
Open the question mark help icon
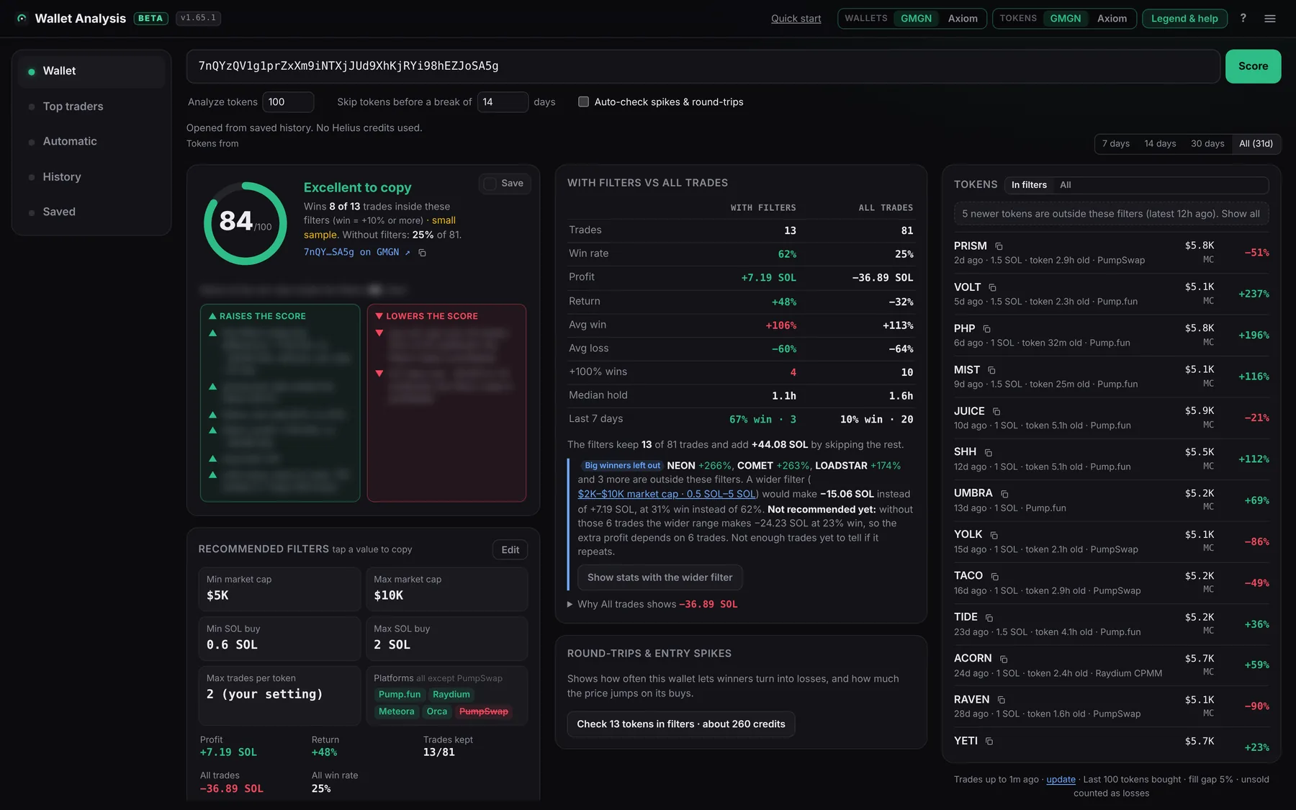click(x=1243, y=18)
